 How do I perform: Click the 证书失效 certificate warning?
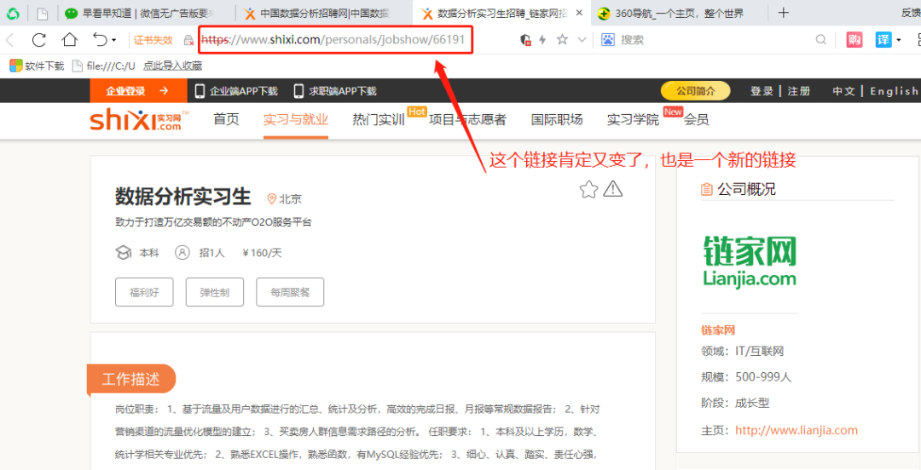[153, 40]
